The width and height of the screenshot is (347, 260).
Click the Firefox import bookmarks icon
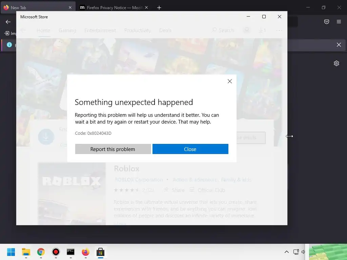click(7, 33)
